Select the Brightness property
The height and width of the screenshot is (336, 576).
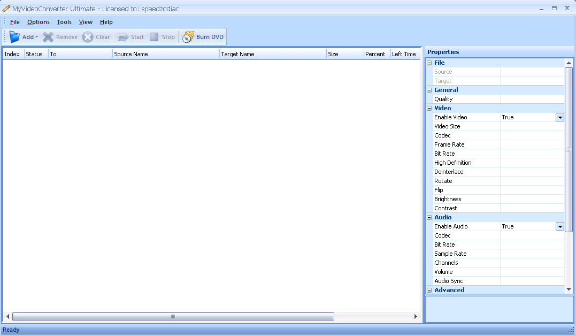(499, 199)
